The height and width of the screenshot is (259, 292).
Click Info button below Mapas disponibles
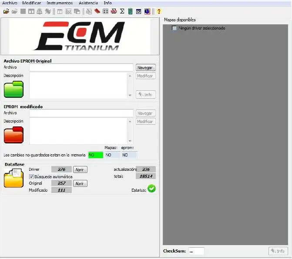pyautogui.click(x=278, y=251)
